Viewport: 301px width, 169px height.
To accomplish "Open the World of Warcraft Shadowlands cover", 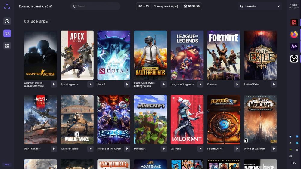I will point(260,119).
